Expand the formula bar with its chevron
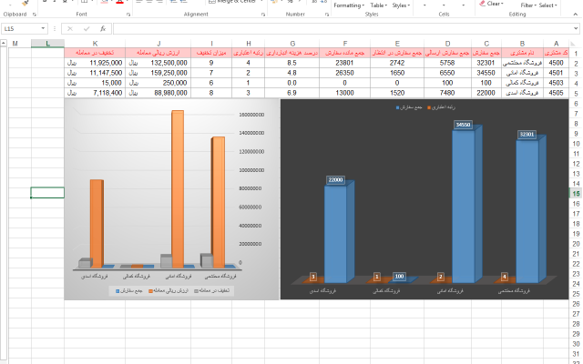 tap(576, 28)
